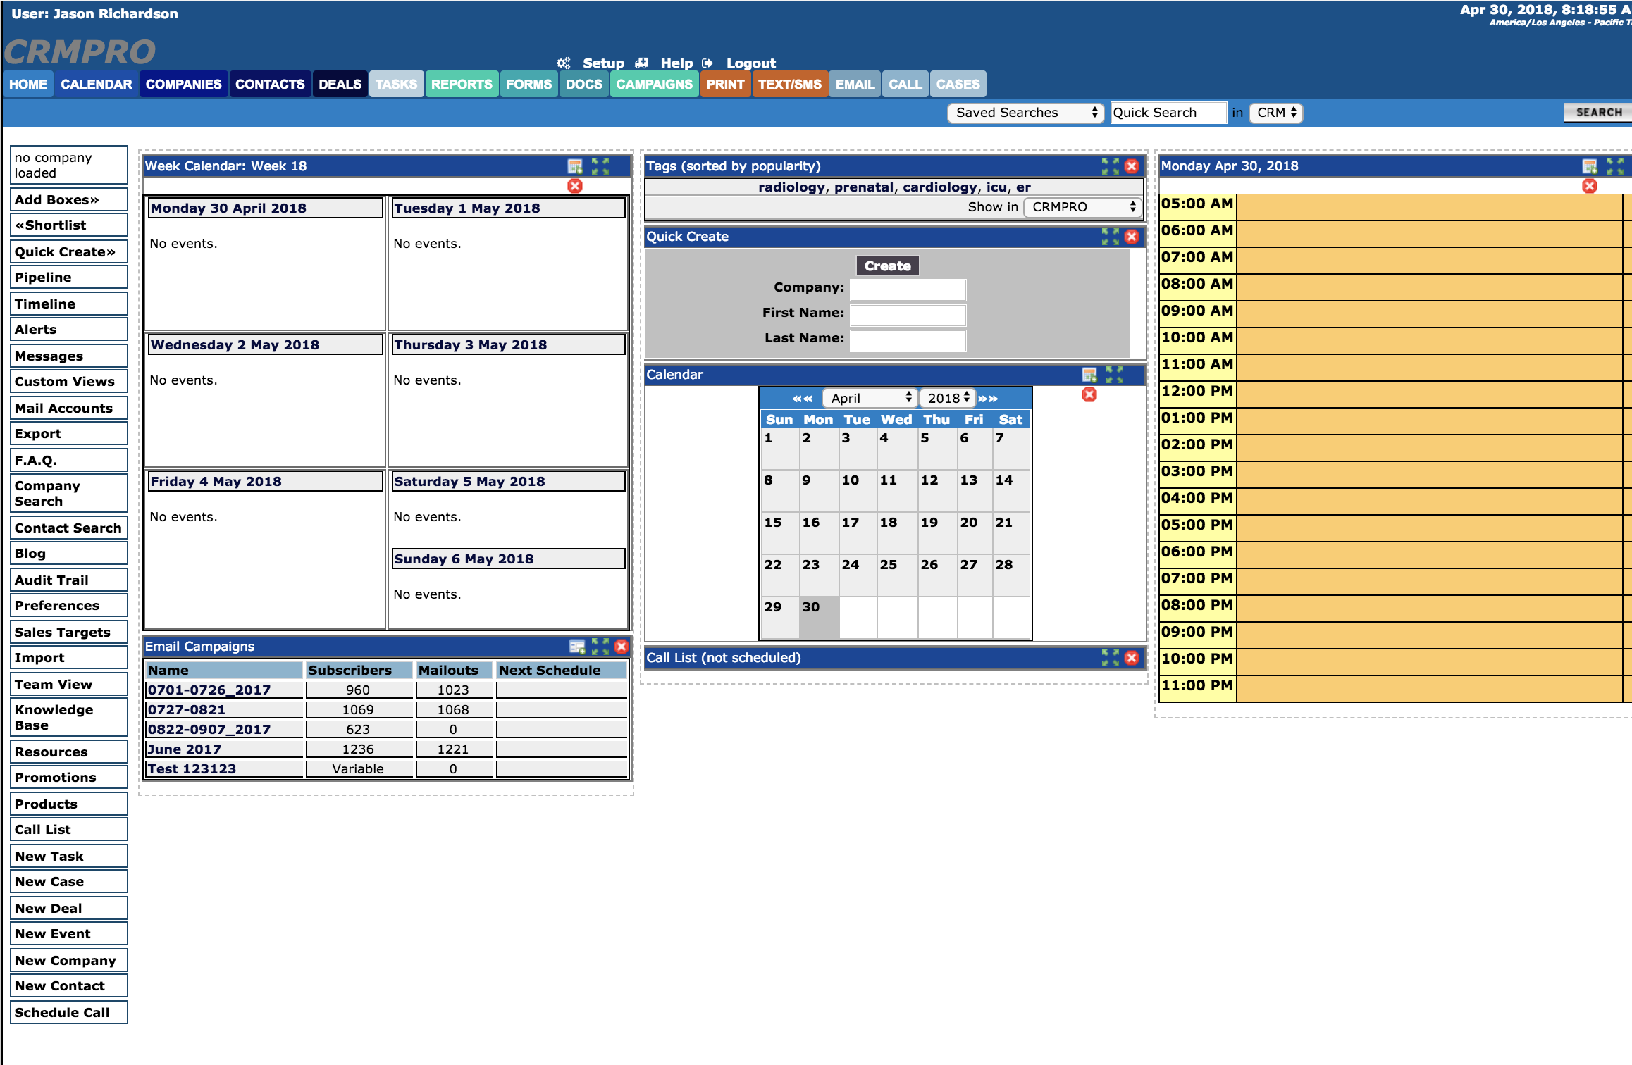Screen dimensions: 1632x1065
Task: Click the Setup gears icon
Action: (563, 63)
